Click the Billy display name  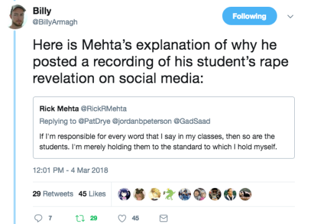(42, 11)
